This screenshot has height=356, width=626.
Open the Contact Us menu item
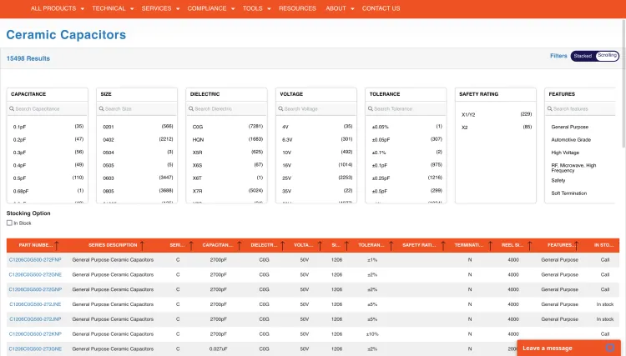pos(381,8)
